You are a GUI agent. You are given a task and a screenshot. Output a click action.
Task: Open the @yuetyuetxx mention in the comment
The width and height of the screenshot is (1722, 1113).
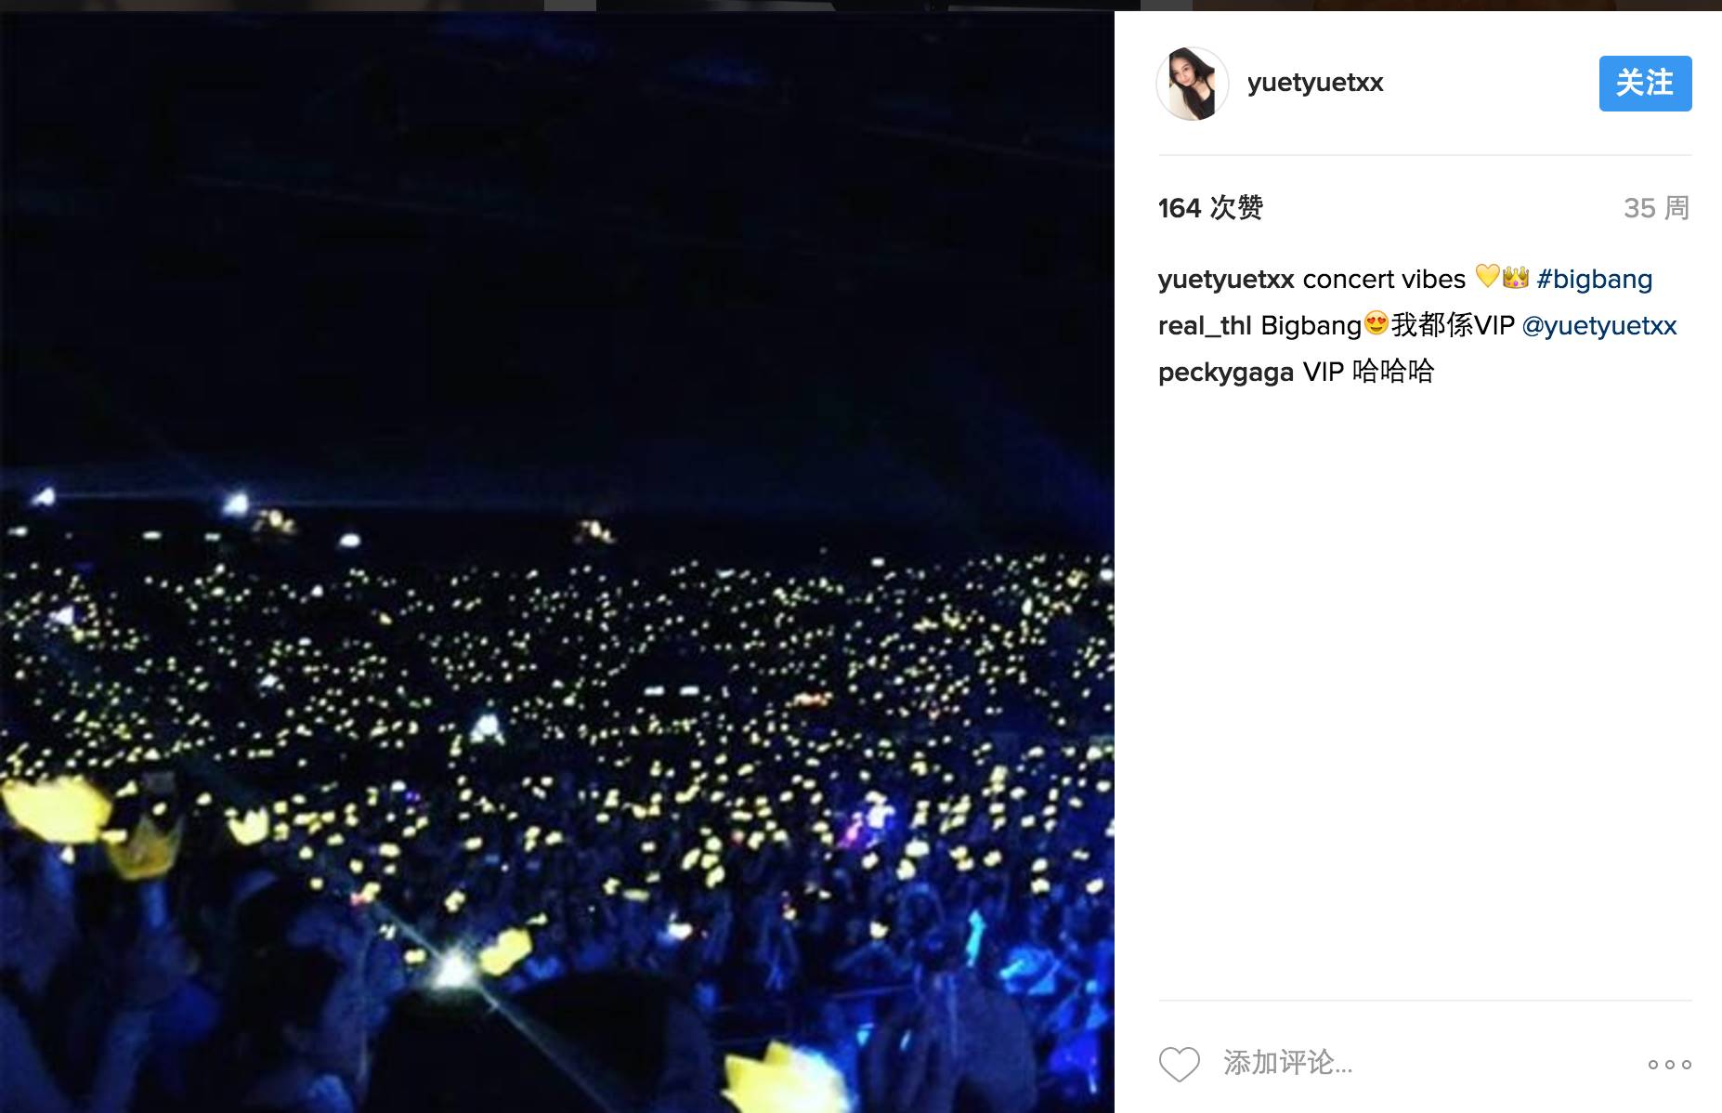coord(1599,325)
